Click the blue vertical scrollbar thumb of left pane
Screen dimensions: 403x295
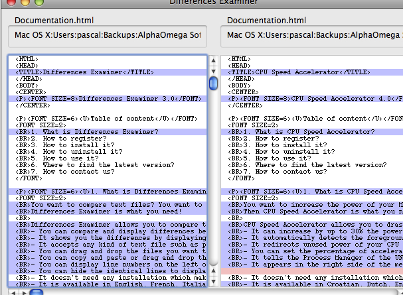pyautogui.click(x=213, y=84)
